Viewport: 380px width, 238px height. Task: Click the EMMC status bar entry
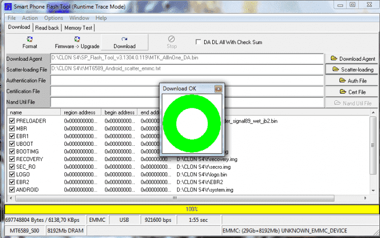coord(97,220)
